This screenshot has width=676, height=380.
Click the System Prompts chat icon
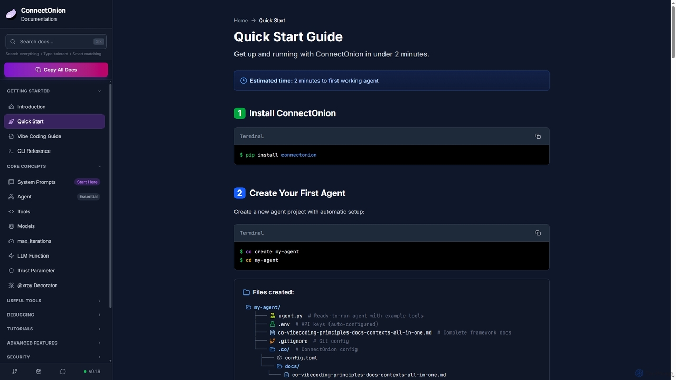coord(11,182)
